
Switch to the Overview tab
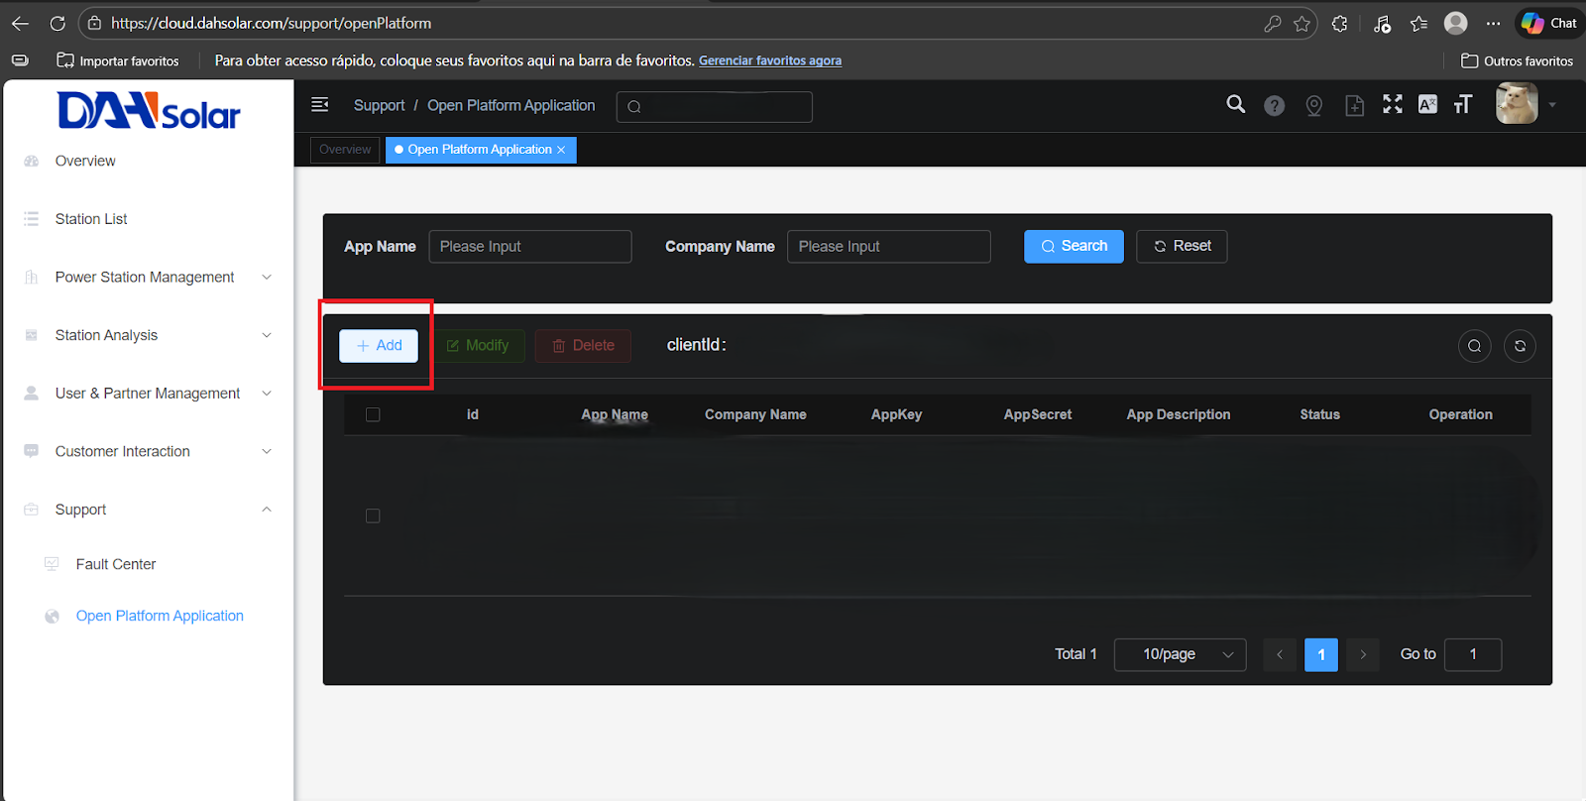tap(345, 150)
